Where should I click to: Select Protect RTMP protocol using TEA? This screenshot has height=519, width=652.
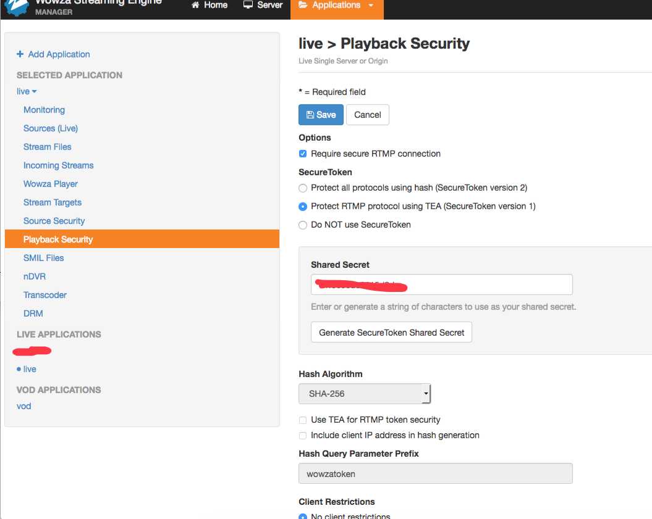303,206
